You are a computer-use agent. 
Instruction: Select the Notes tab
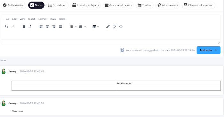tap(36, 5)
